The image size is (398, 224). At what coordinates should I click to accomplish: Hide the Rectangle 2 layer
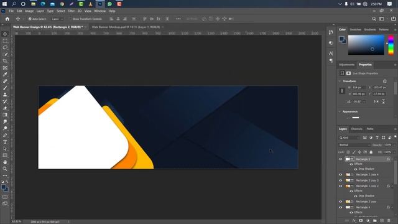(340, 159)
